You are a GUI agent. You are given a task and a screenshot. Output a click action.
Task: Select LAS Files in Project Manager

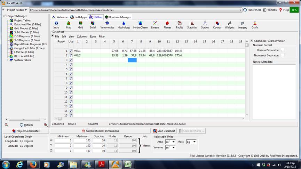tap(24, 52)
